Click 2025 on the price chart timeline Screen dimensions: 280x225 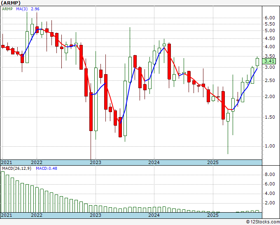(213, 162)
